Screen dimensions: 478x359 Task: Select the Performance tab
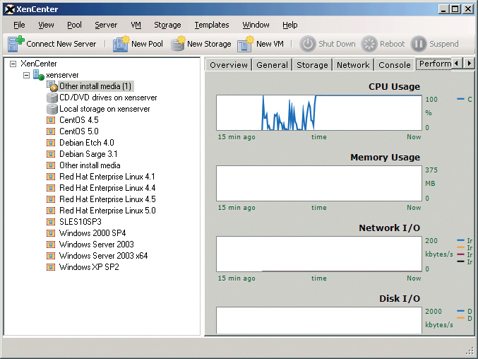click(434, 64)
